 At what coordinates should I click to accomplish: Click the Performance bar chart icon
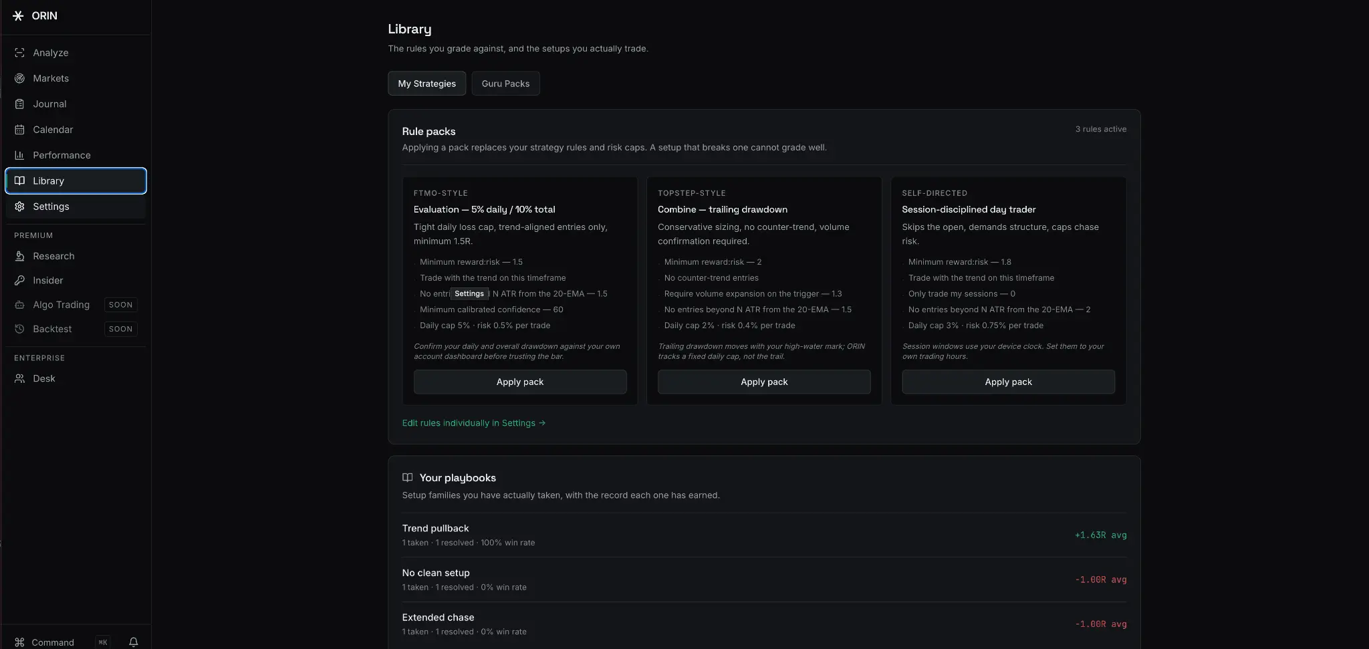(19, 155)
